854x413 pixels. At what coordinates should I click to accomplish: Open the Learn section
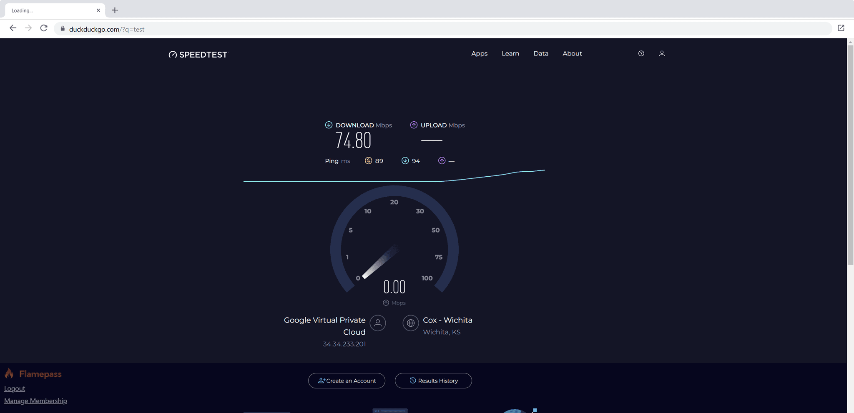click(510, 53)
